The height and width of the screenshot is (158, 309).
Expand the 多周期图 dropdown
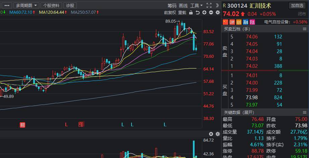(x=27, y=5)
